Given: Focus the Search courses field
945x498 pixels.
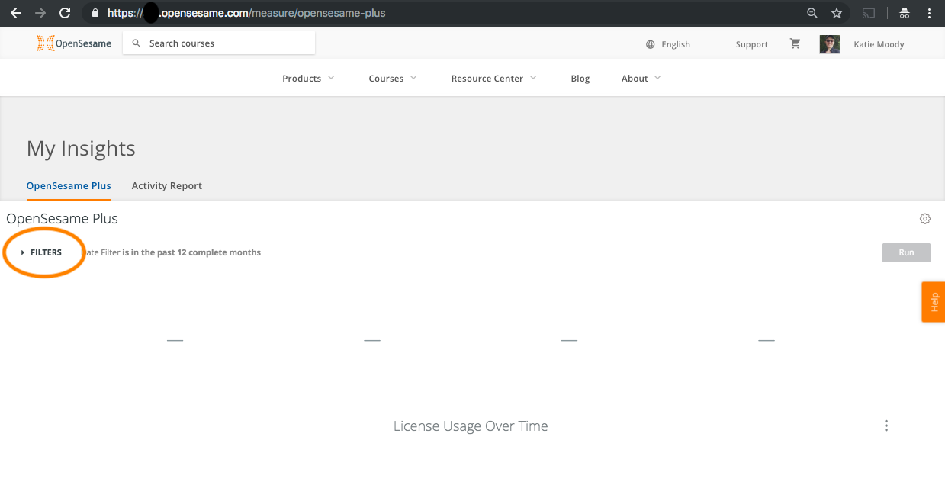Looking at the screenshot, I should click(x=219, y=43).
